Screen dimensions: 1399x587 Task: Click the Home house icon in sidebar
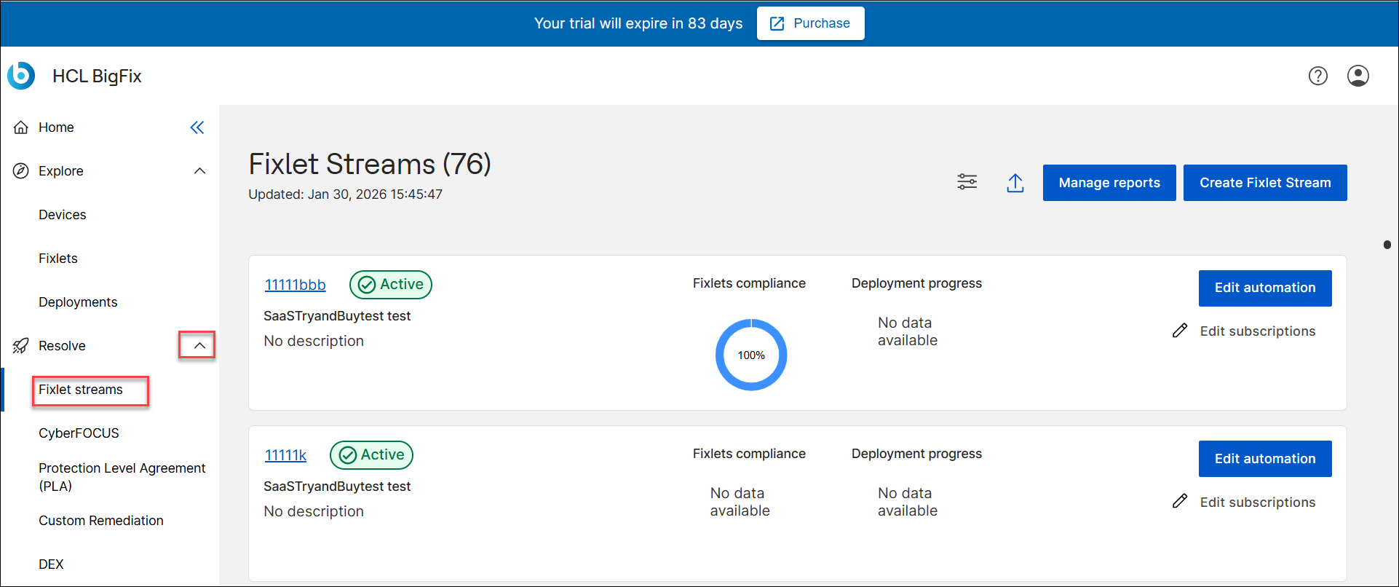click(21, 127)
